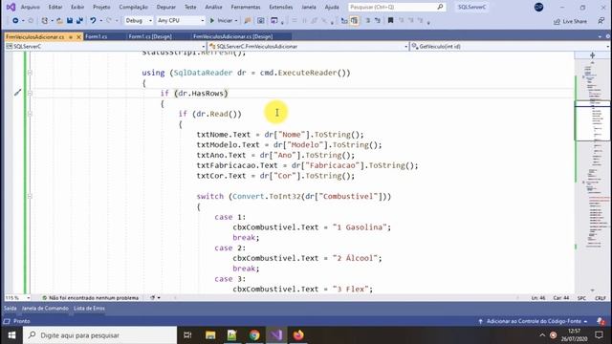Image resolution: width=612 pixels, height=344 pixels.
Task: Open the Any CPU platform dropdown
Action: click(x=181, y=21)
